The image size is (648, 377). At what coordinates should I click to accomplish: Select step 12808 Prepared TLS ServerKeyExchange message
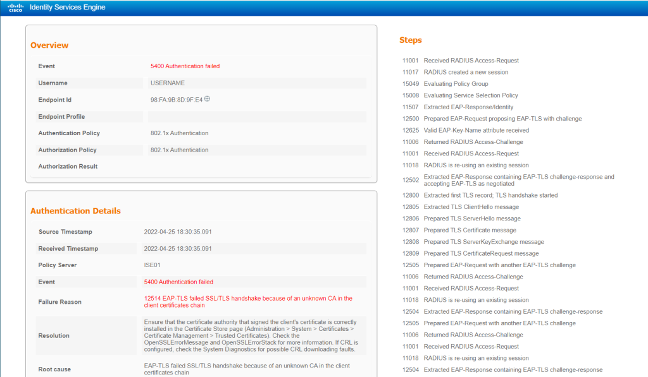point(473,242)
